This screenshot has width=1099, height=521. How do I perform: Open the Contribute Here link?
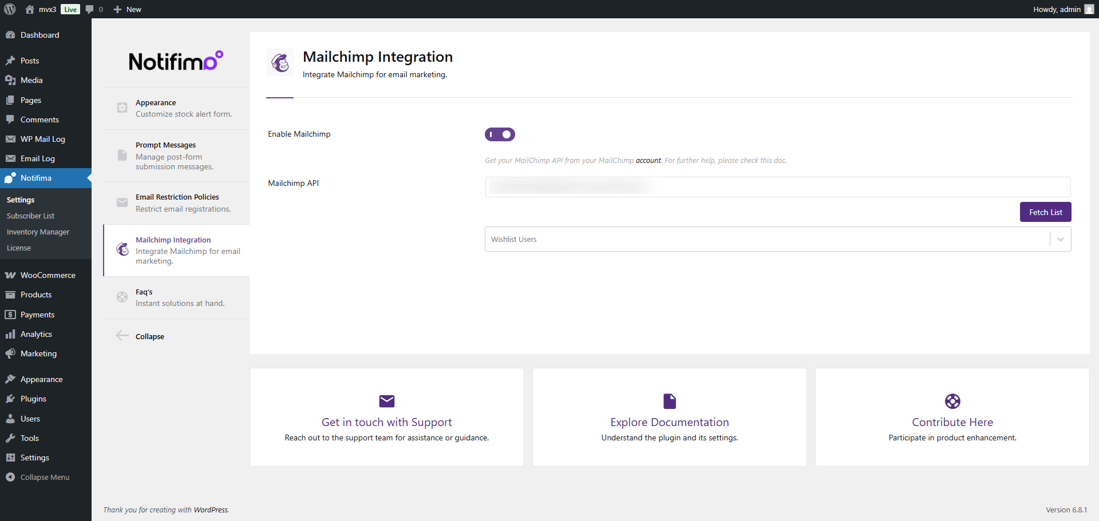pos(952,422)
